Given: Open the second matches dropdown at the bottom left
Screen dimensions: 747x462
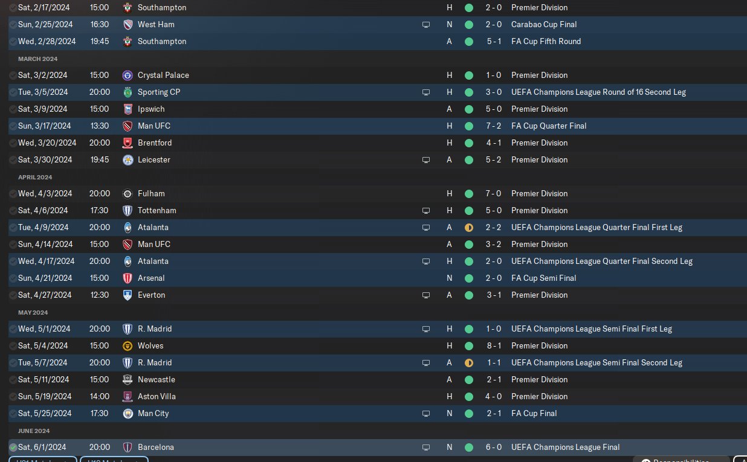Looking at the screenshot, I should click(x=114, y=460).
